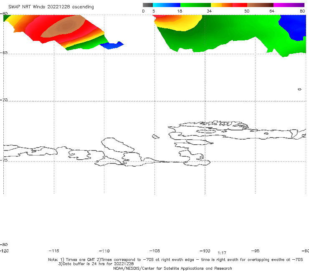Click the latitude label '-75'

(4, 160)
